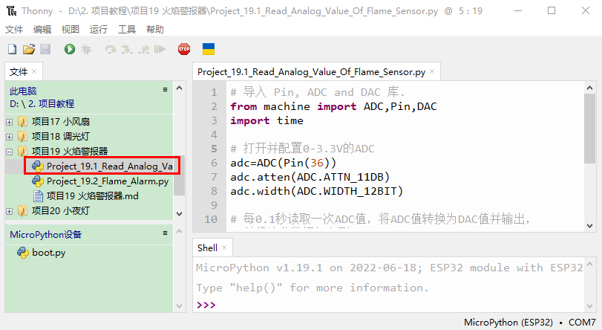Close the 文件 panel tab
602x330 pixels.
[34, 72]
